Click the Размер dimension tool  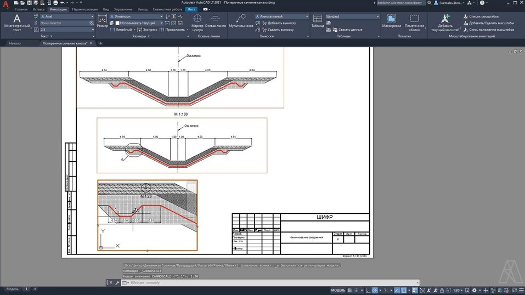coord(102,21)
